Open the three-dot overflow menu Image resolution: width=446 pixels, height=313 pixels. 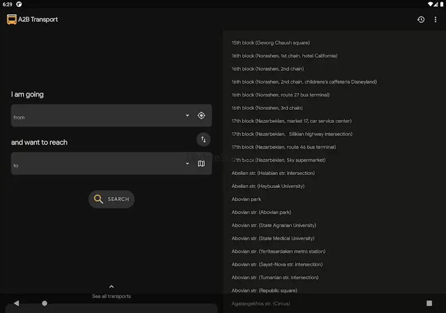pos(435,19)
